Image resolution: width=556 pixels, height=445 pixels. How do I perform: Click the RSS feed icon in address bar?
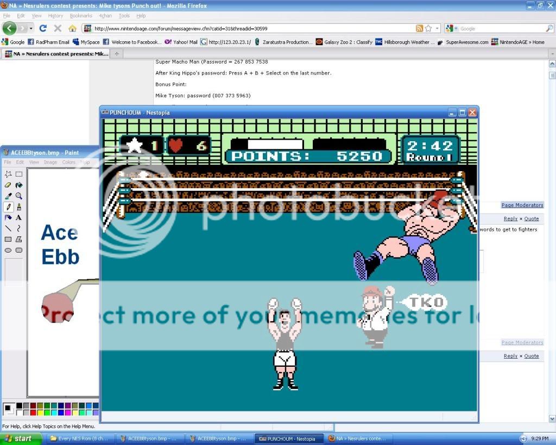[x=419, y=28]
